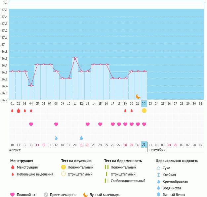Click the heart icon under cycle day 15
207x197 pixels.
click(x=100, y=124)
